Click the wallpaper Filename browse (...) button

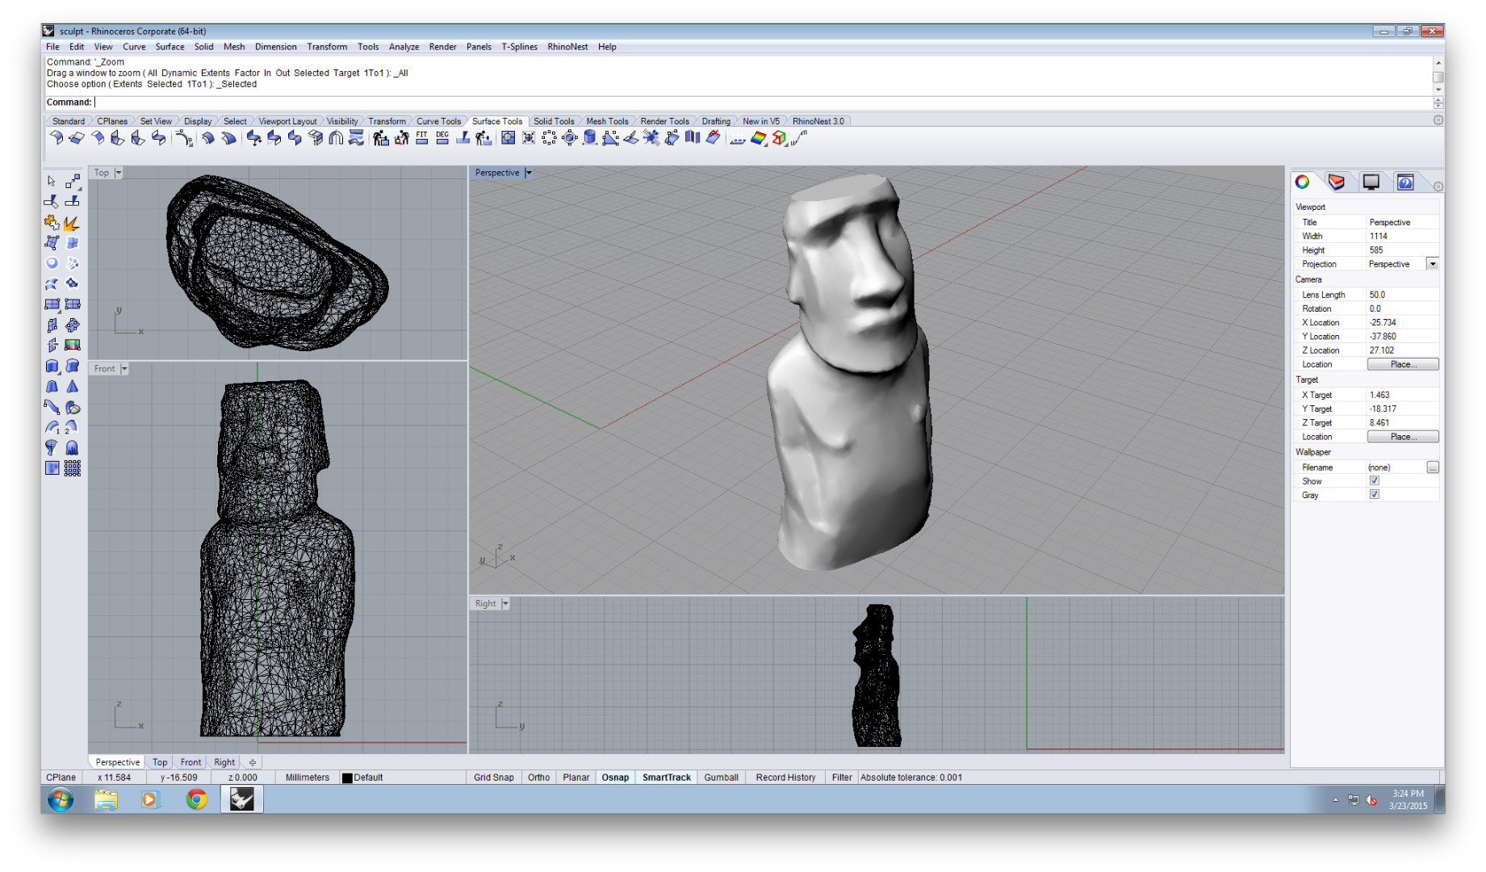coord(1433,467)
